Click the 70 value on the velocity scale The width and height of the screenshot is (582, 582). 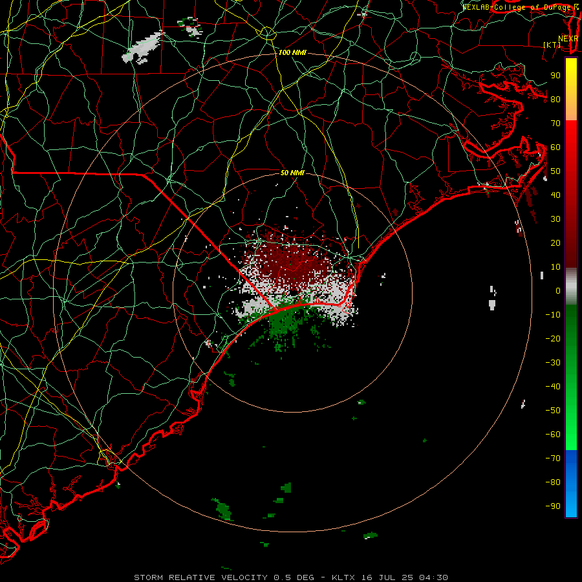click(555, 124)
